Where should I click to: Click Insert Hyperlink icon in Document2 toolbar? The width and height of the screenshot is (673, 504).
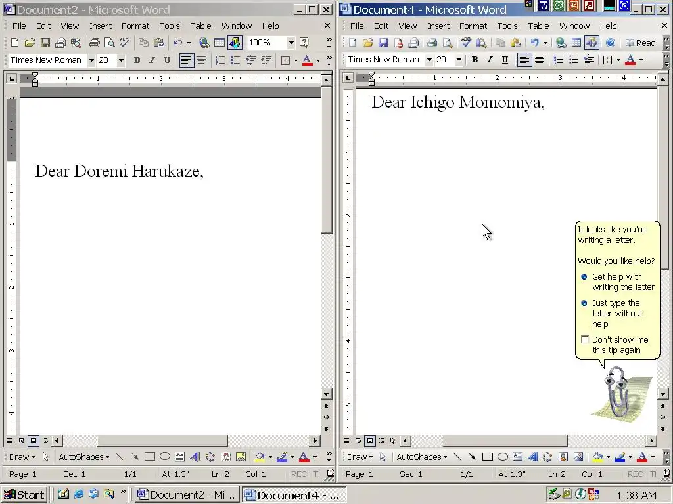(204, 43)
